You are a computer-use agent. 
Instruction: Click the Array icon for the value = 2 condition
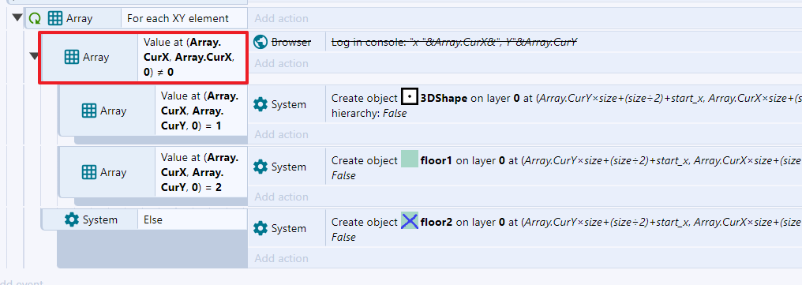[89, 172]
